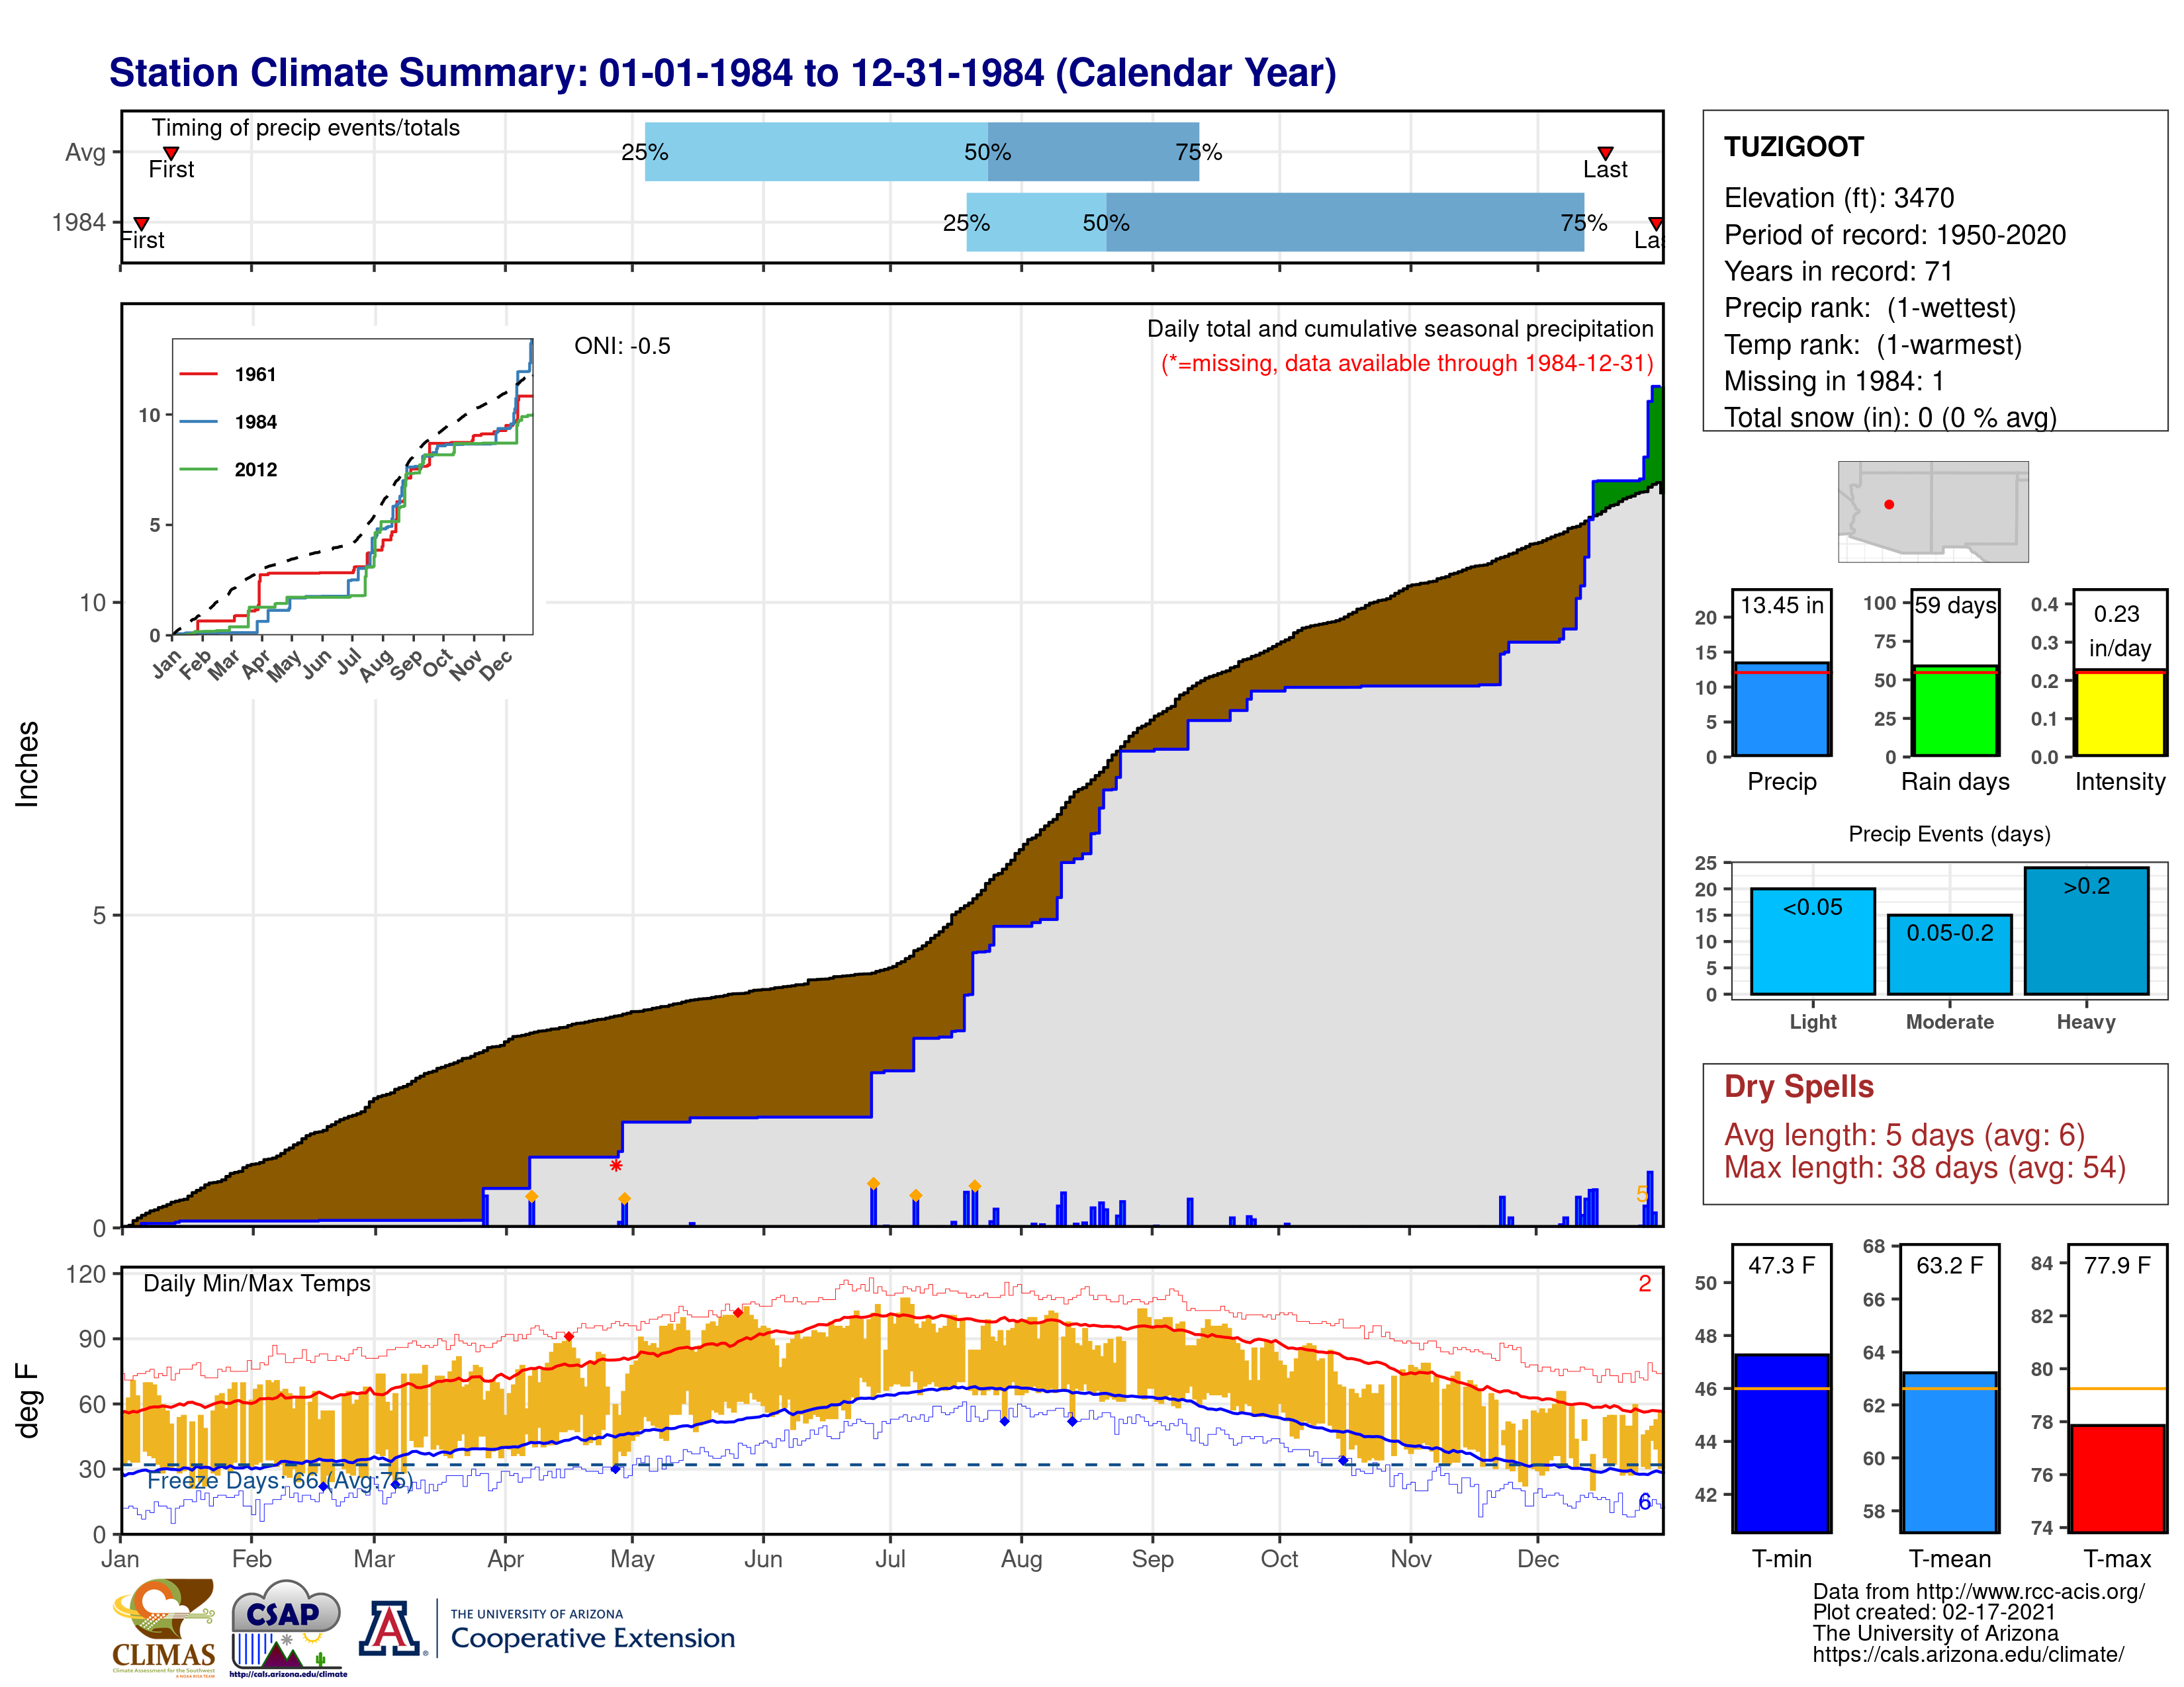Click the Cooperative Extension text
This screenshot has width=2184, height=1687.
coord(592,1638)
